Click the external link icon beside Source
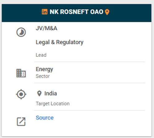 21,122
